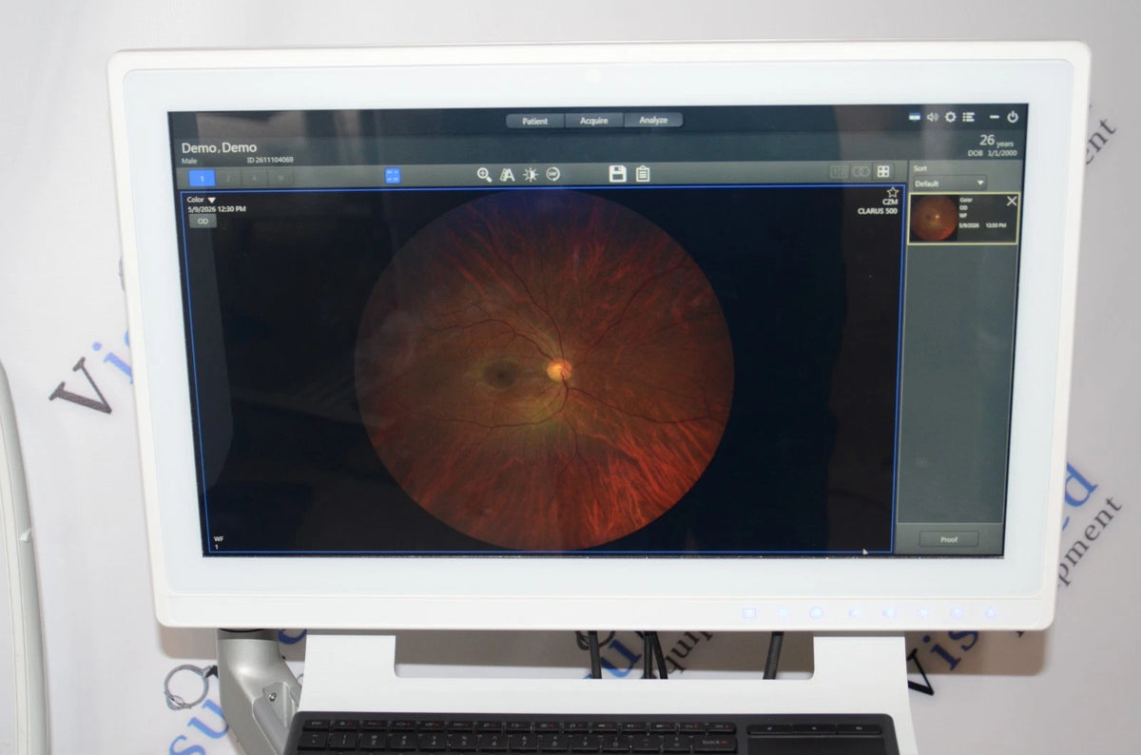
Task: Click the circular reset adjustments icon
Action: coord(553,174)
